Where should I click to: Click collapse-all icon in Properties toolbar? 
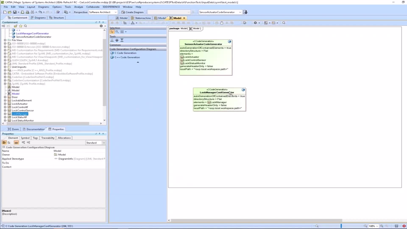tap(28, 142)
